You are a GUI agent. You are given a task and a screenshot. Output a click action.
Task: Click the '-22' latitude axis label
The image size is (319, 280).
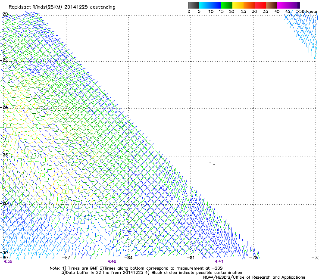click(4, 60)
